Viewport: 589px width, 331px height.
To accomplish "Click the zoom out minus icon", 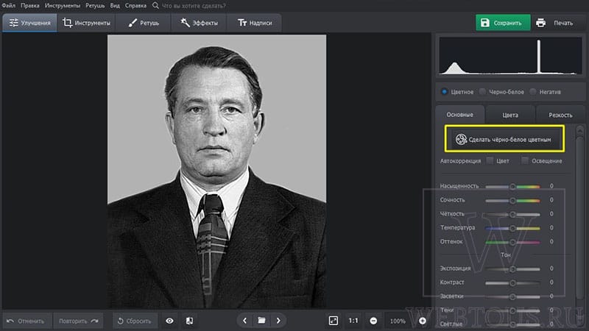I will click(x=373, y=321).
